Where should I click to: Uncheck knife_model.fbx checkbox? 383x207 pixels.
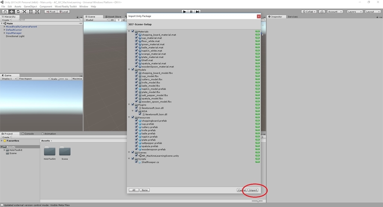click(137, 82)
